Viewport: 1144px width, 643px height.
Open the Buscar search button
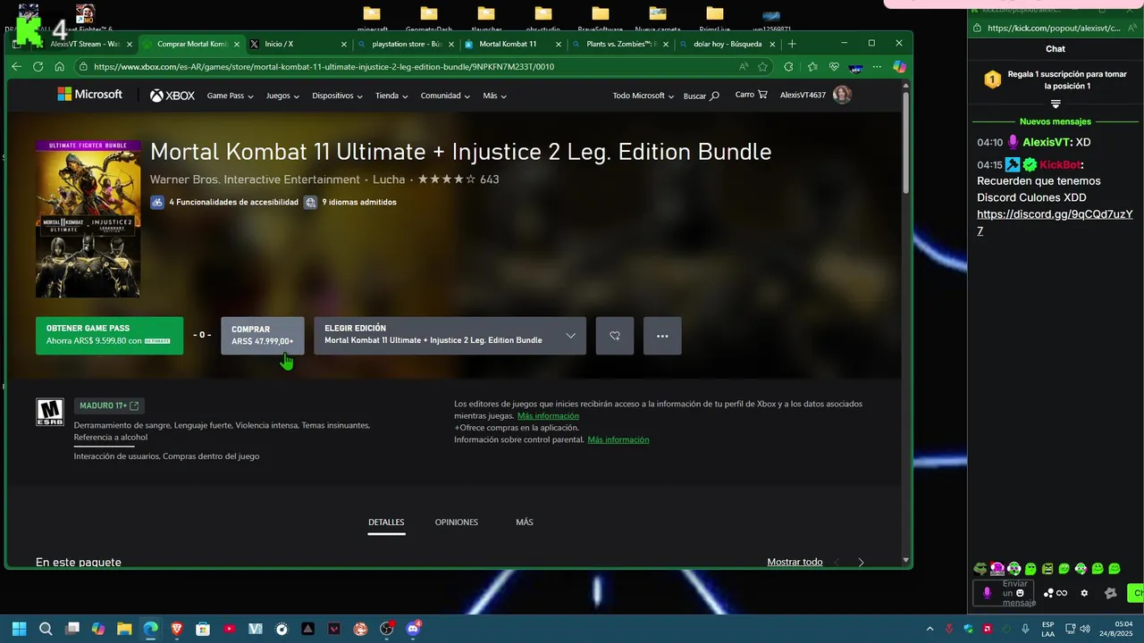click(x=702, y=96)
